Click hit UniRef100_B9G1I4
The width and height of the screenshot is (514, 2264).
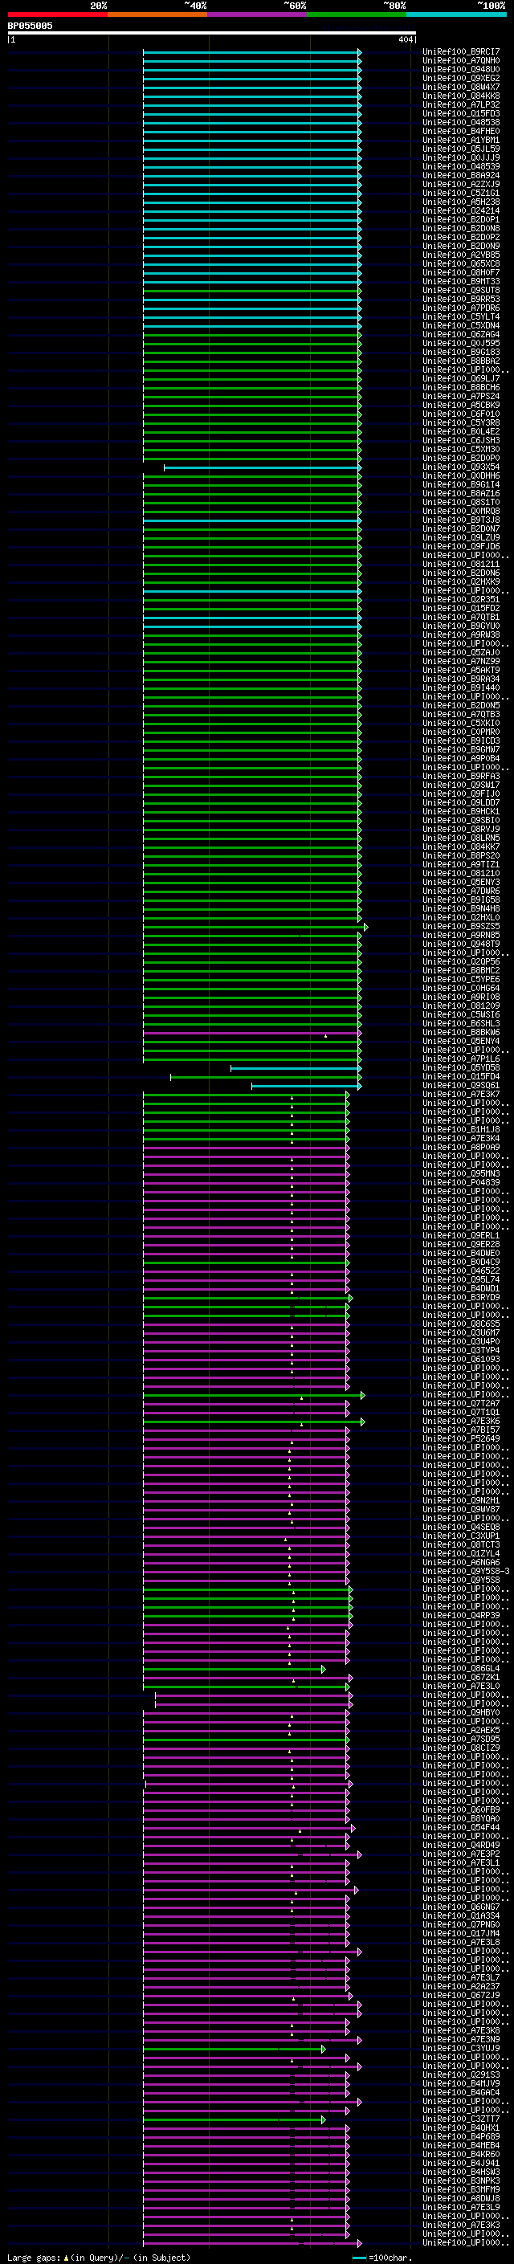pos(461,484)
